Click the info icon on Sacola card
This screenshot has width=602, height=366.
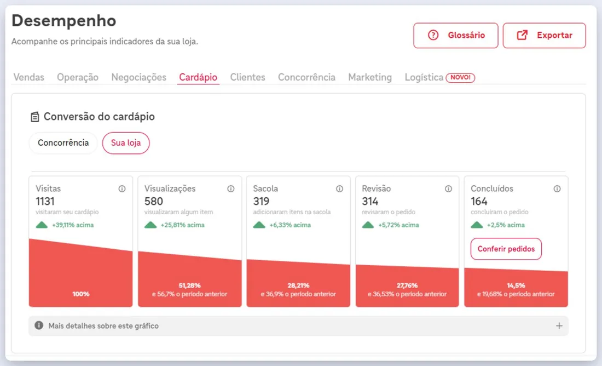point(339,189)
